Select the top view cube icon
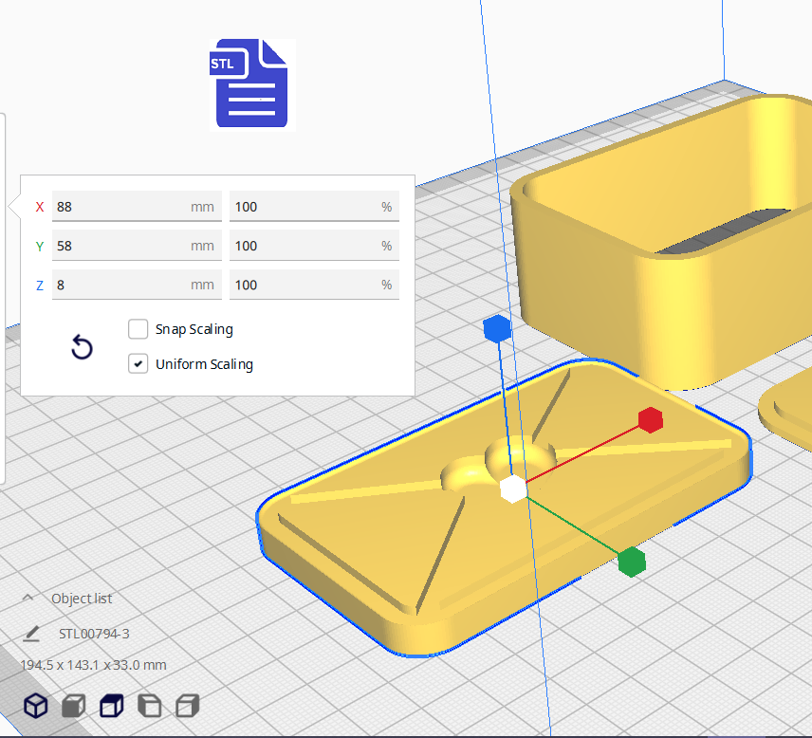Image resolution: width=812 pixels, height=738 pixels. [112, 706]
